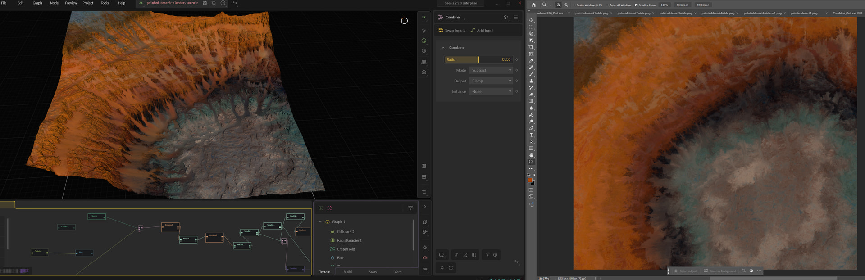
Task: Click the Add Input button
Action: coord(482,31)
